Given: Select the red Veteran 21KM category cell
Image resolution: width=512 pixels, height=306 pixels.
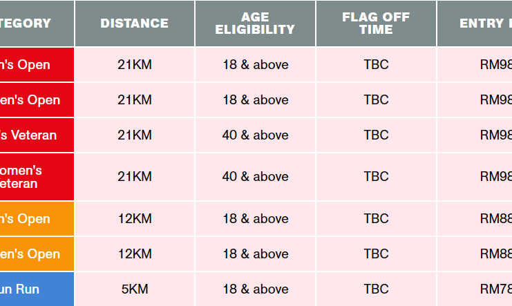Looking at the screenshot, I should pyautogui.click(x=37, y=135).
